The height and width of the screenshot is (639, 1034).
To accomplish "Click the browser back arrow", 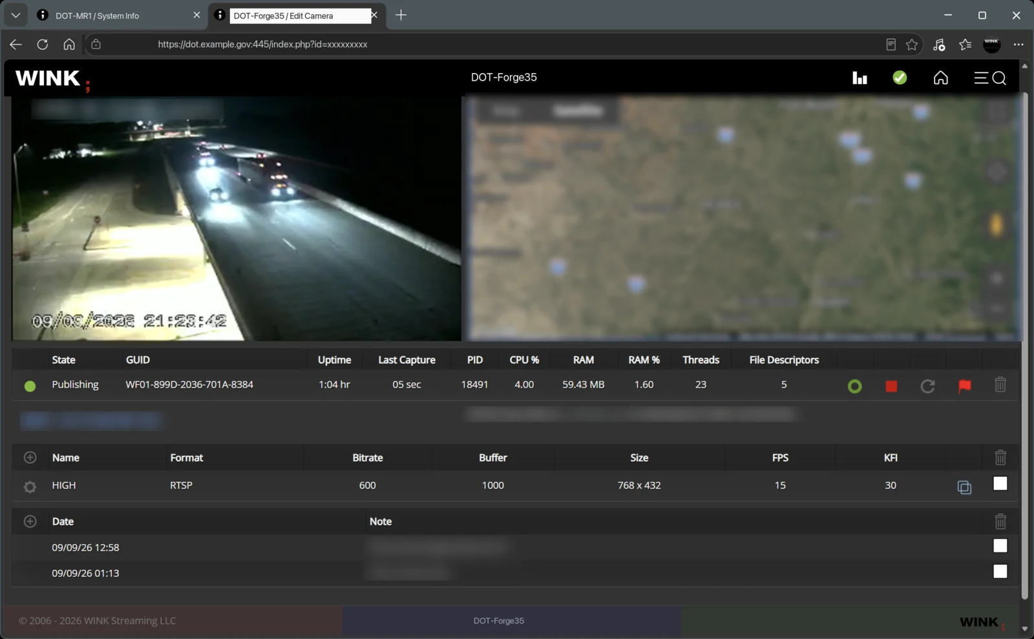I will 16,44.
